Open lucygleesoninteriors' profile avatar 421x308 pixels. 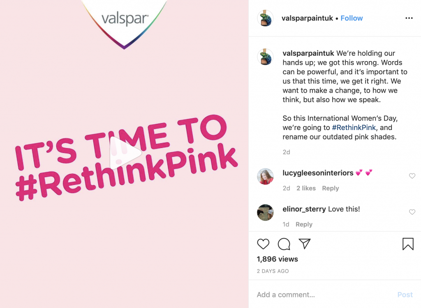pos(265,176)
